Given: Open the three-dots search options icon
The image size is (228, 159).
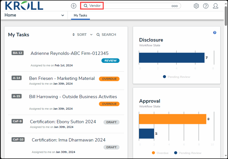Looking at the screenshot, I should click(x=175, y=6).
